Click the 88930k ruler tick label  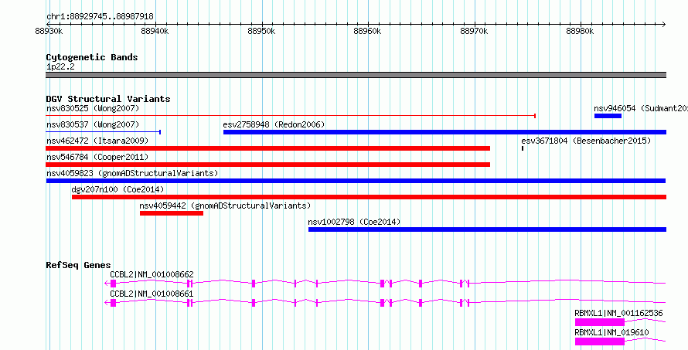tap(49, 32)
